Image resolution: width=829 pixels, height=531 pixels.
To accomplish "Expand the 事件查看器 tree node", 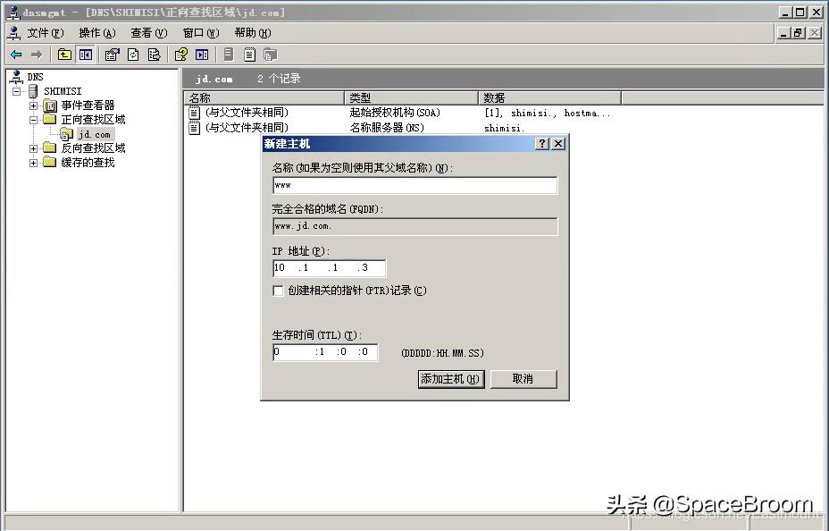I will tap(33, 105).
